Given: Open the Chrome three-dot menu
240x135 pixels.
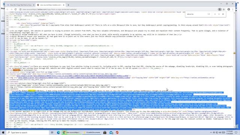Looking at the screenshot, I should pos(233,9).
